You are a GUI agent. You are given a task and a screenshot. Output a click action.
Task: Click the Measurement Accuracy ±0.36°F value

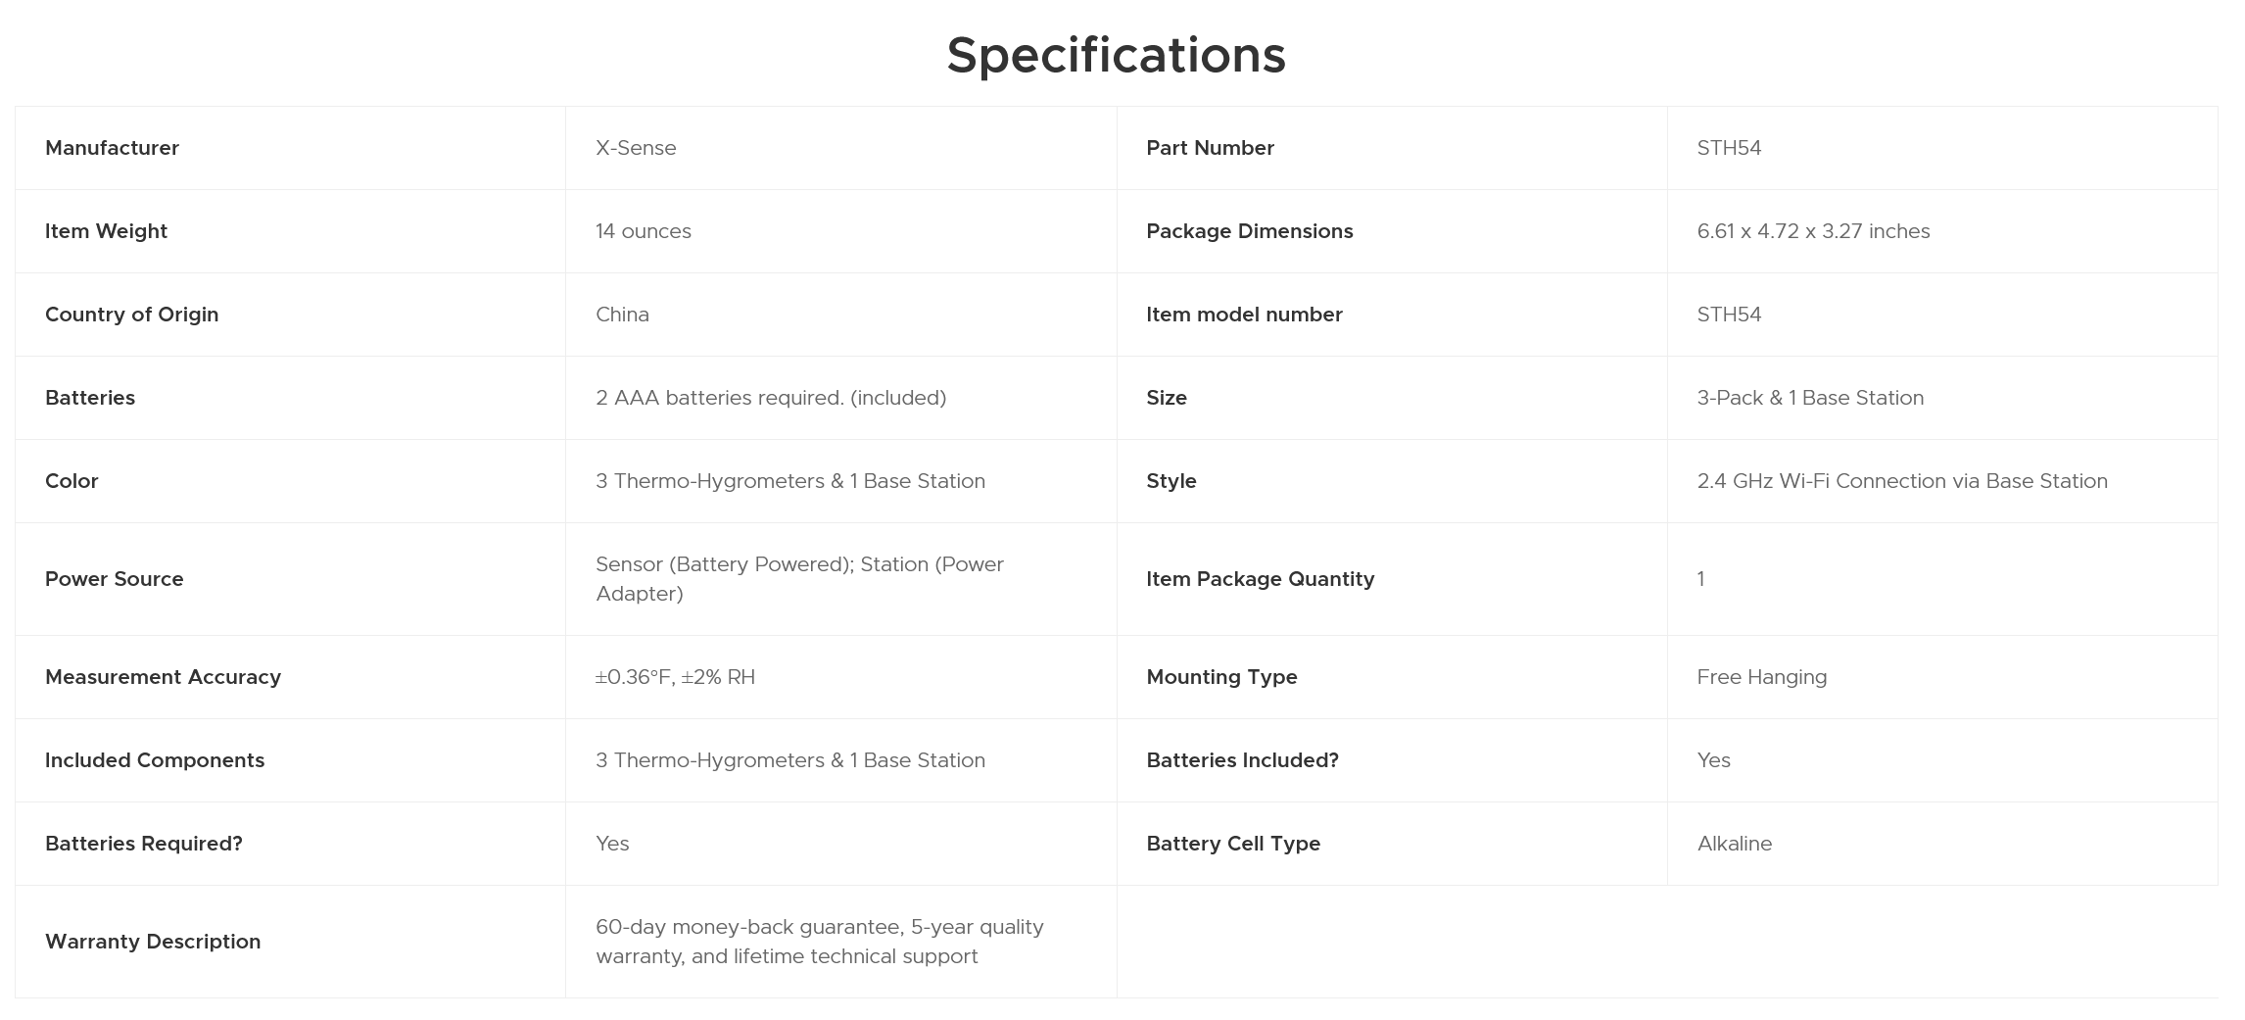tap(675, 677)
